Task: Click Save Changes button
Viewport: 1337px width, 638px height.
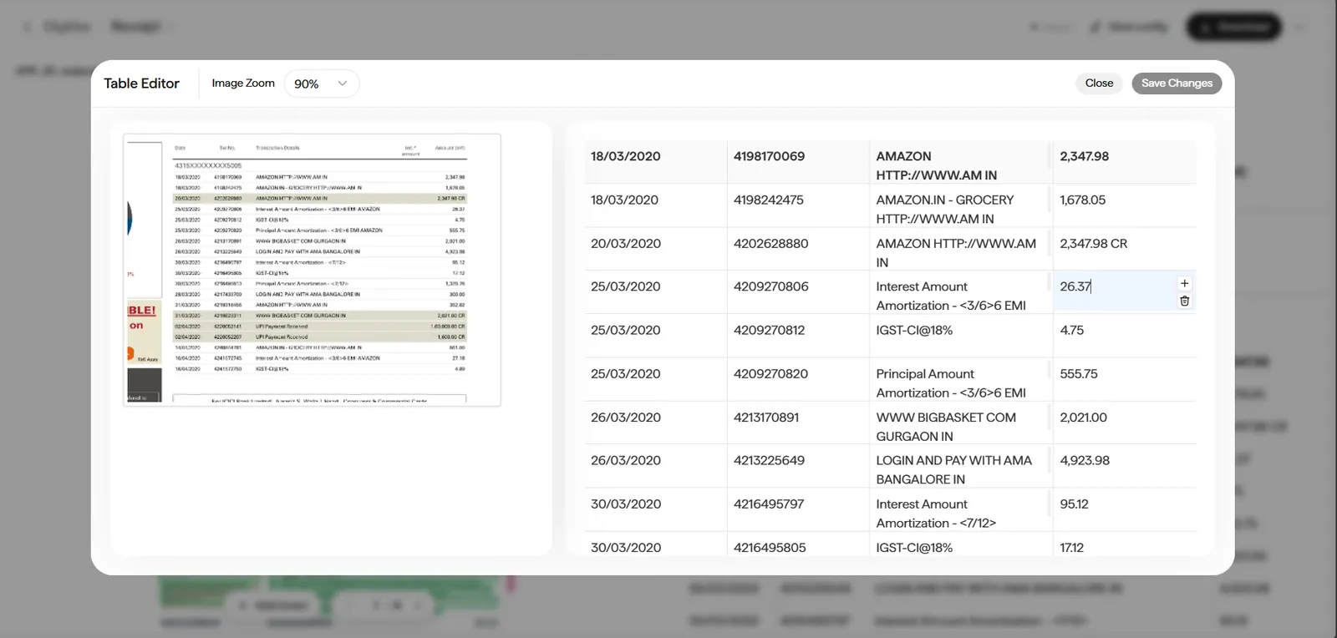Action: [x=1177, y=84]
